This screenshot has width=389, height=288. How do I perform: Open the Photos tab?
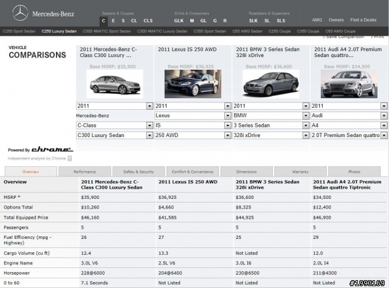click(x=354, y=172)
